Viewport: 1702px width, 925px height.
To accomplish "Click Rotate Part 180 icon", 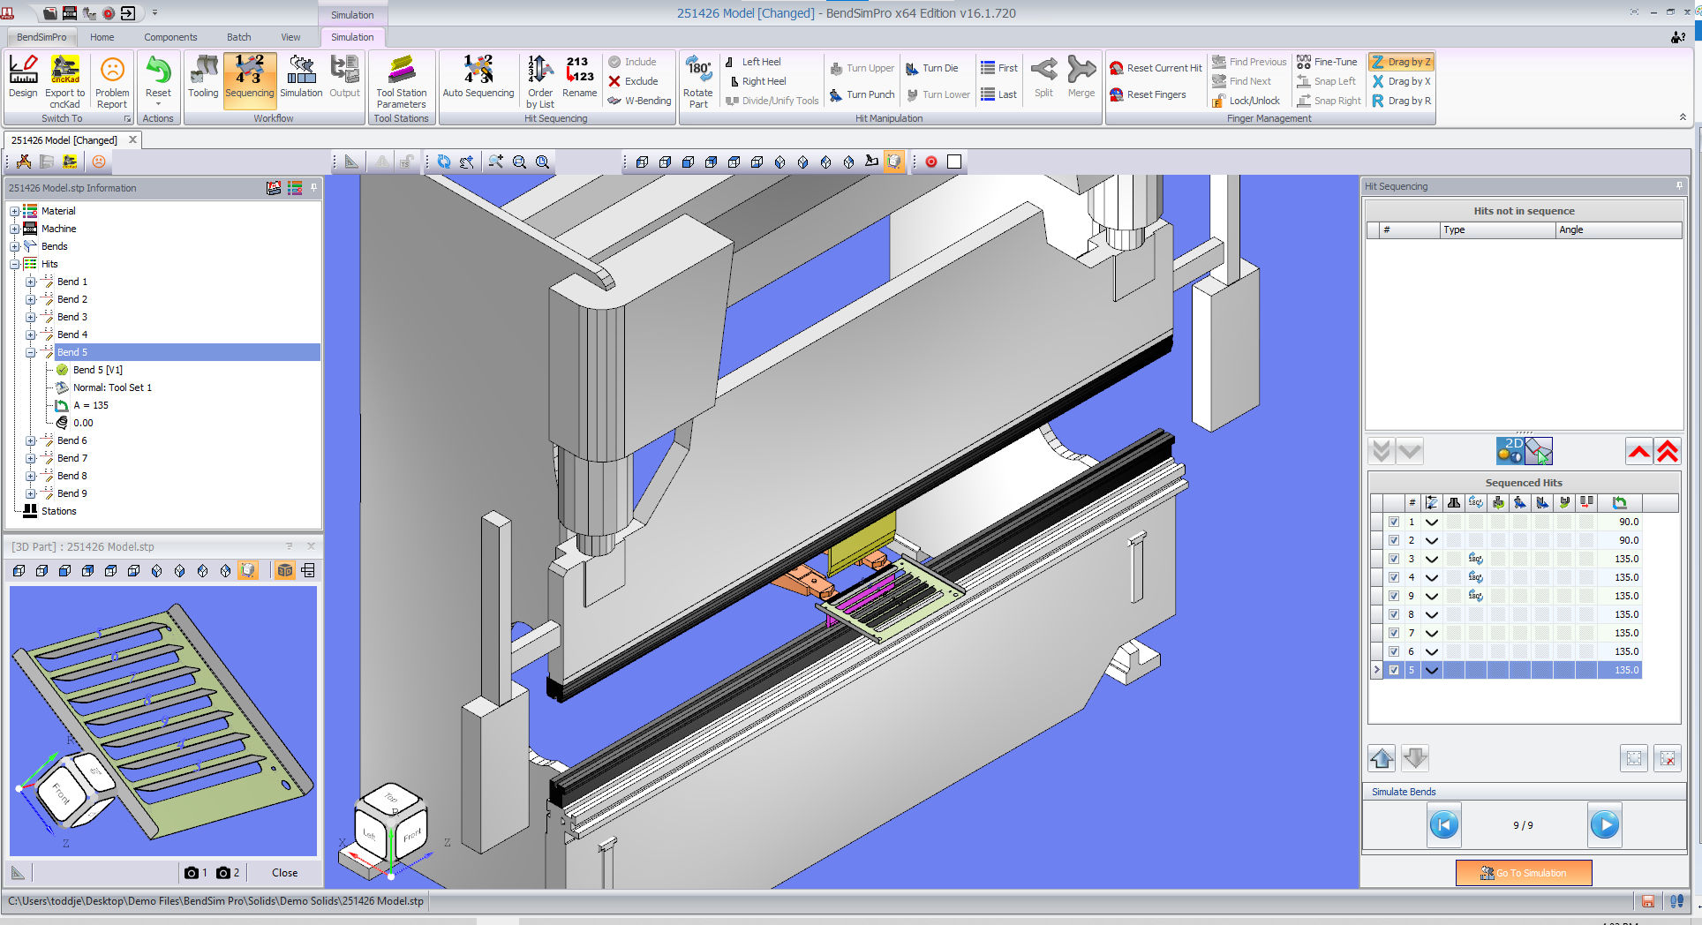I will [697, 80].
